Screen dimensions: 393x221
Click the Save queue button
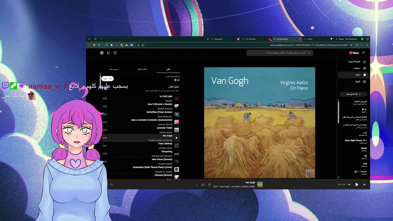pyautogui.click(x=107, y=79)
